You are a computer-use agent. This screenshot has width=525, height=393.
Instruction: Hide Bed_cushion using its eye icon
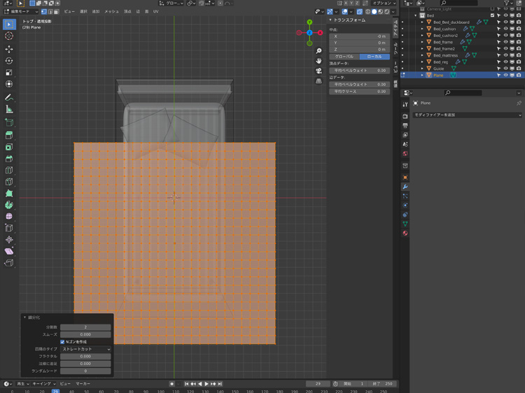click(x=505, y=29)
